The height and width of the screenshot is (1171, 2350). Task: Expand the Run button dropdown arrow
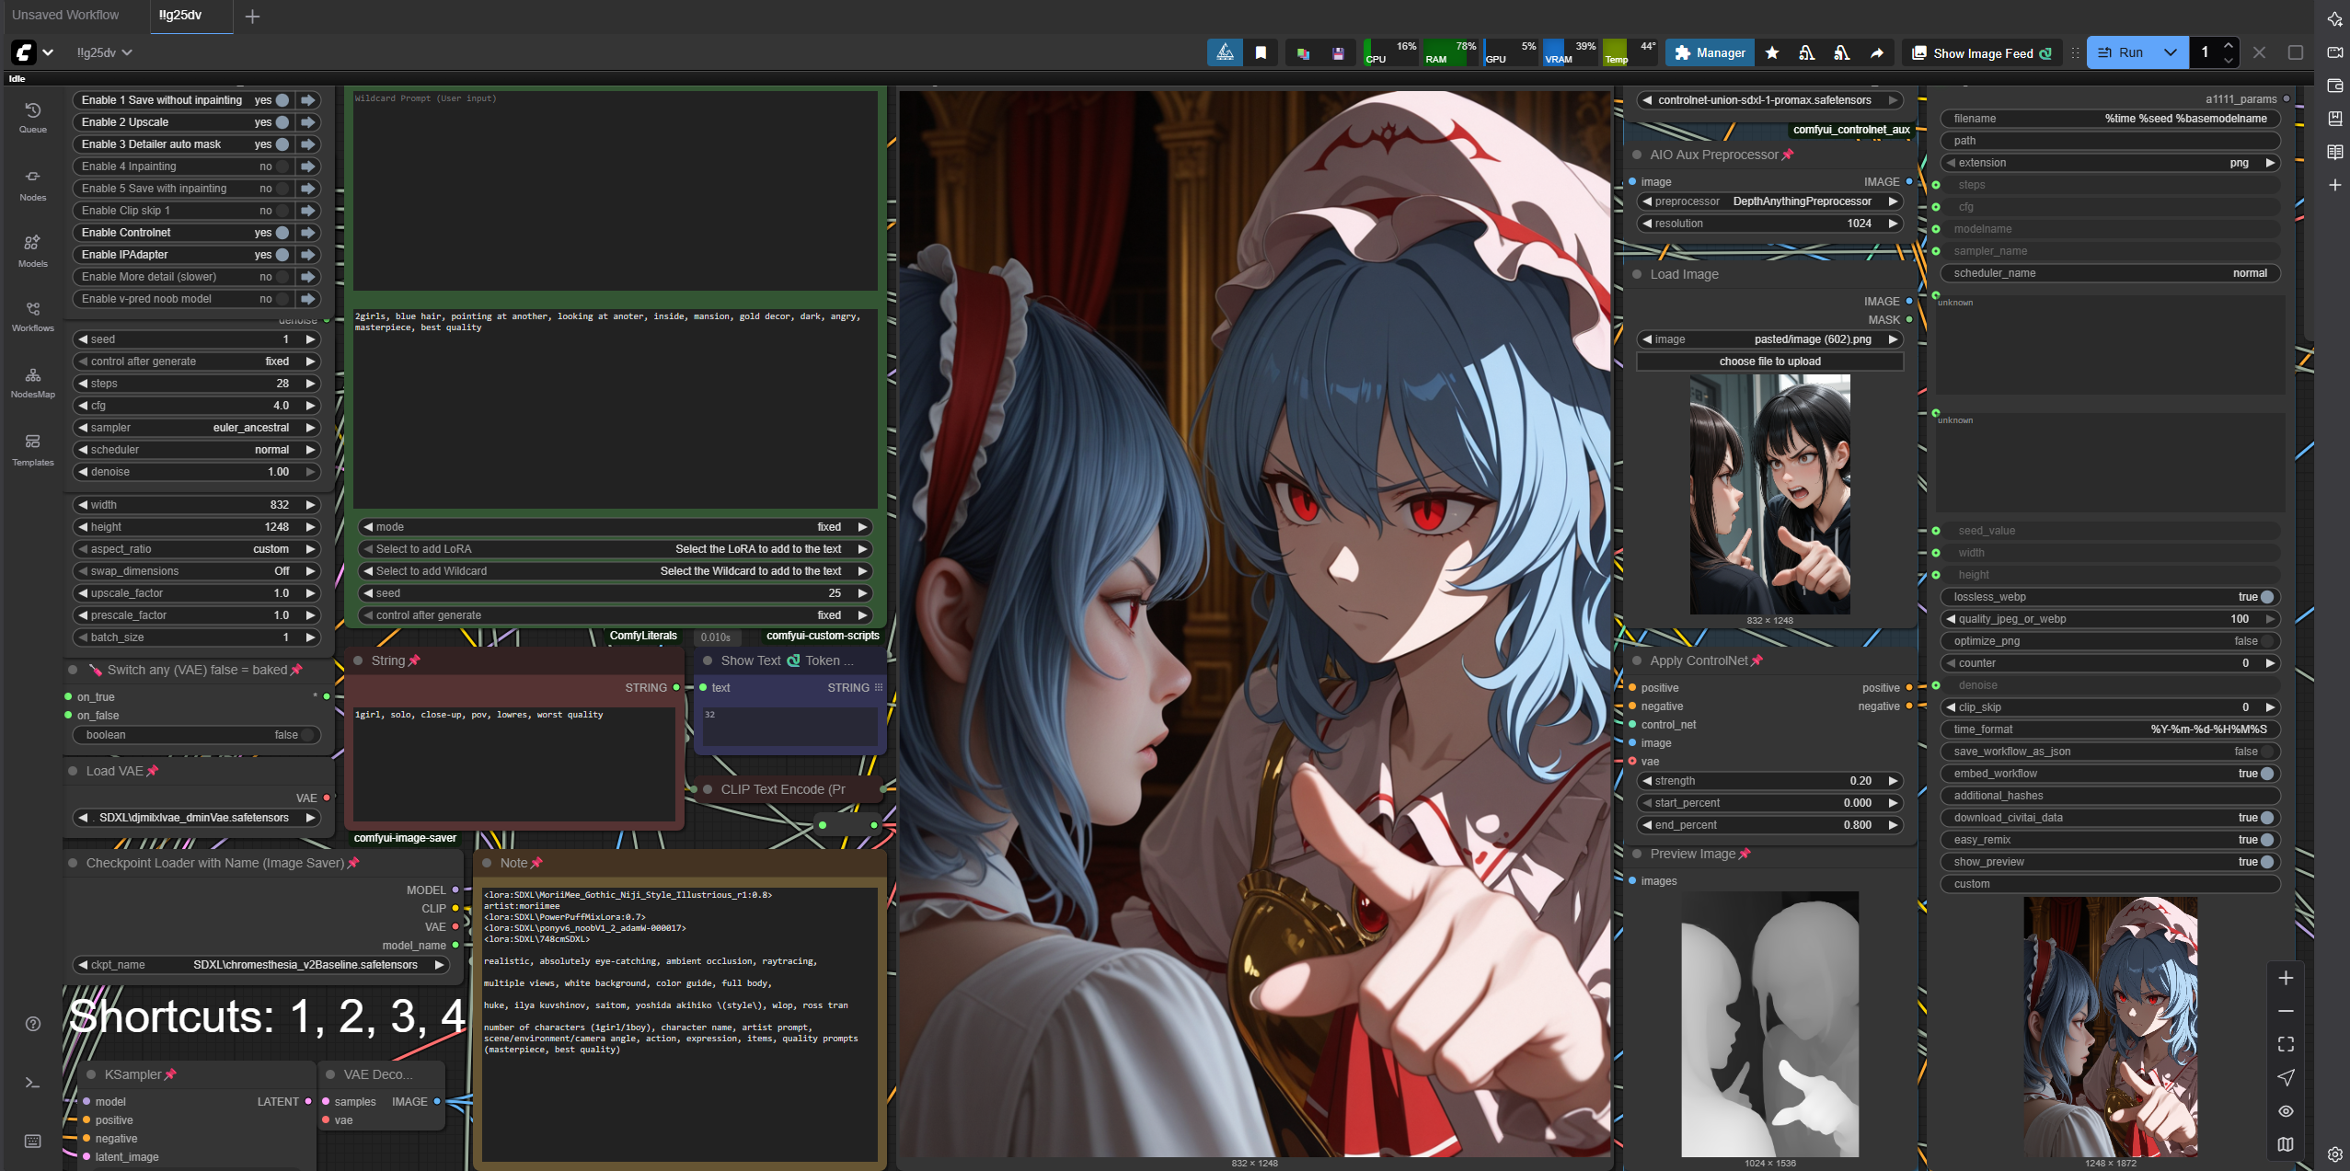(x=2171, y=53)
